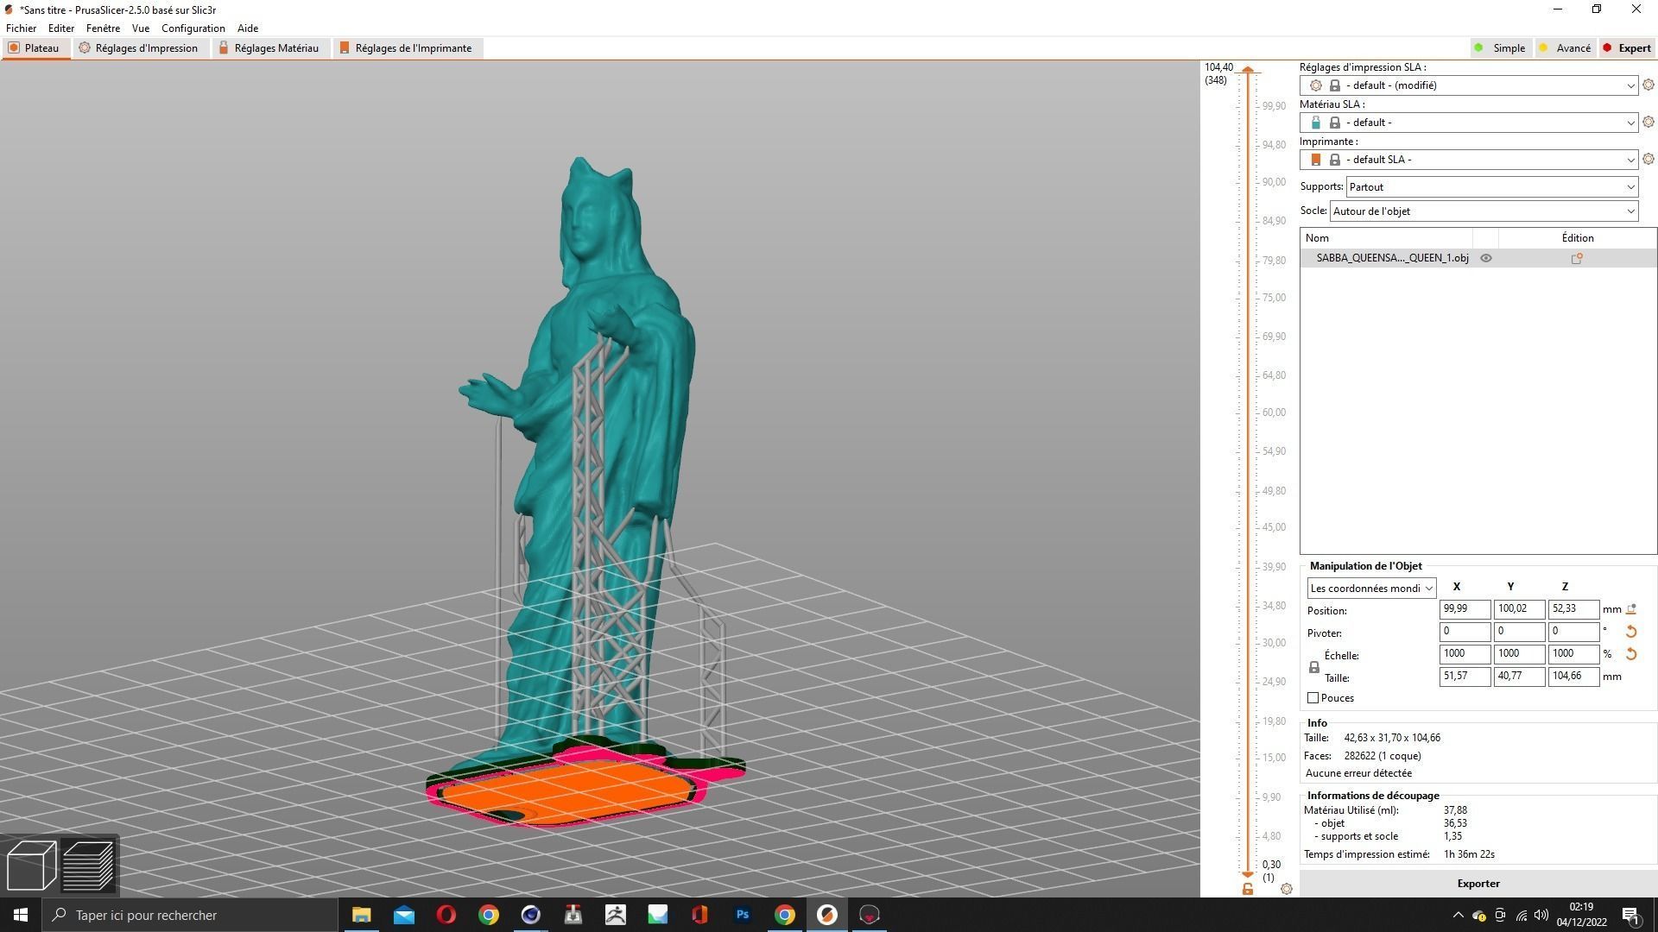
Task: Switch to Réglages Matériau tab
Action: (x=269, y=48)
